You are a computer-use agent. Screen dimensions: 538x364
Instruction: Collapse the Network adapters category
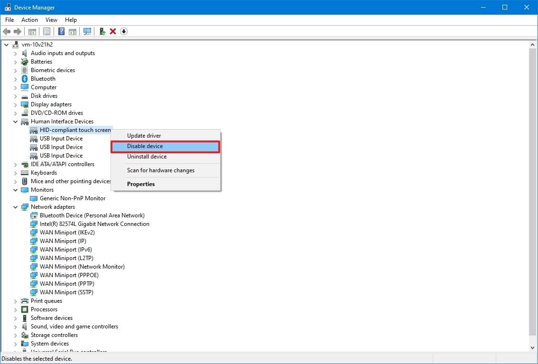[16, 207]
